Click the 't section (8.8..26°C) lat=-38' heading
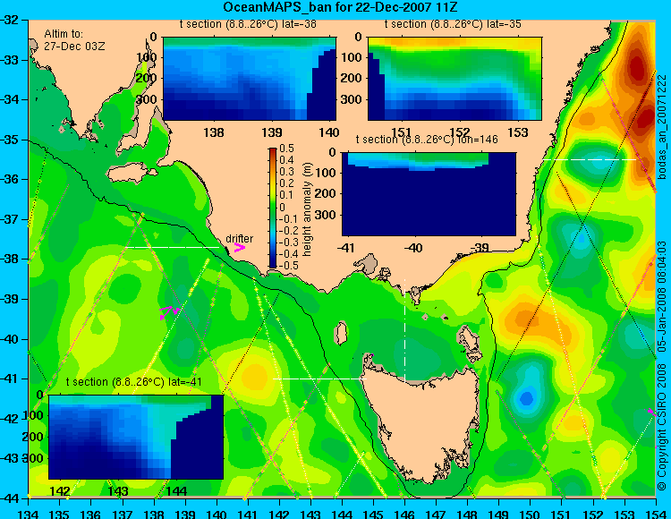The image size is (671, 519). [x=248, y=24]
